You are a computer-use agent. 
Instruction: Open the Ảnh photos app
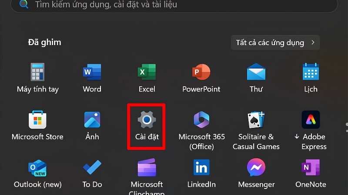[92, 126]
